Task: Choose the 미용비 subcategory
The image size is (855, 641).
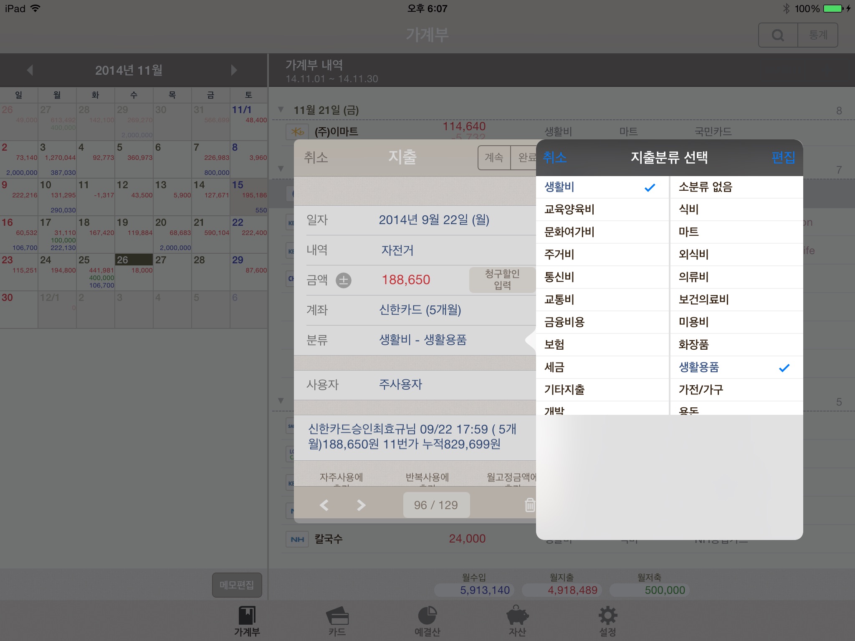Action: click(736, 322)
